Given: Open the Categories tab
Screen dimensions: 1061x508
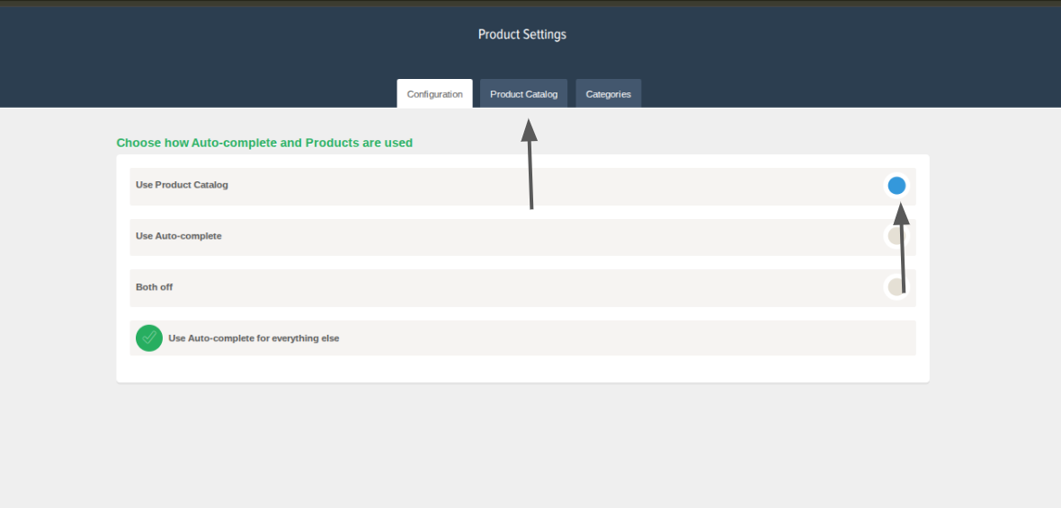Looking at the screenshot, I should pyautogui.click(x=609, y=94).
